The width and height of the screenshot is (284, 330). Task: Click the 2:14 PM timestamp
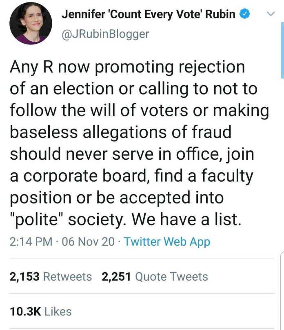[30, 242]
